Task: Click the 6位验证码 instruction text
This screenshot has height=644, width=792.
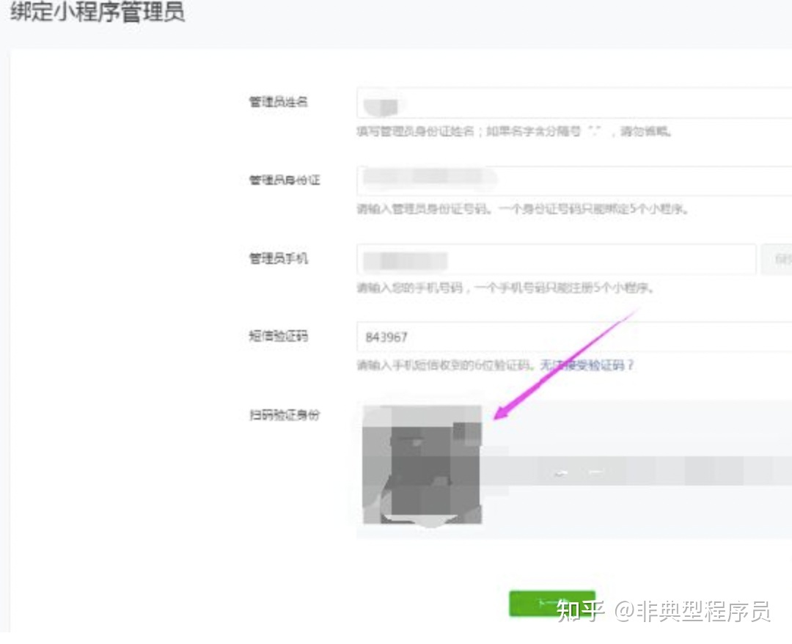Action: tap(447, 365)
